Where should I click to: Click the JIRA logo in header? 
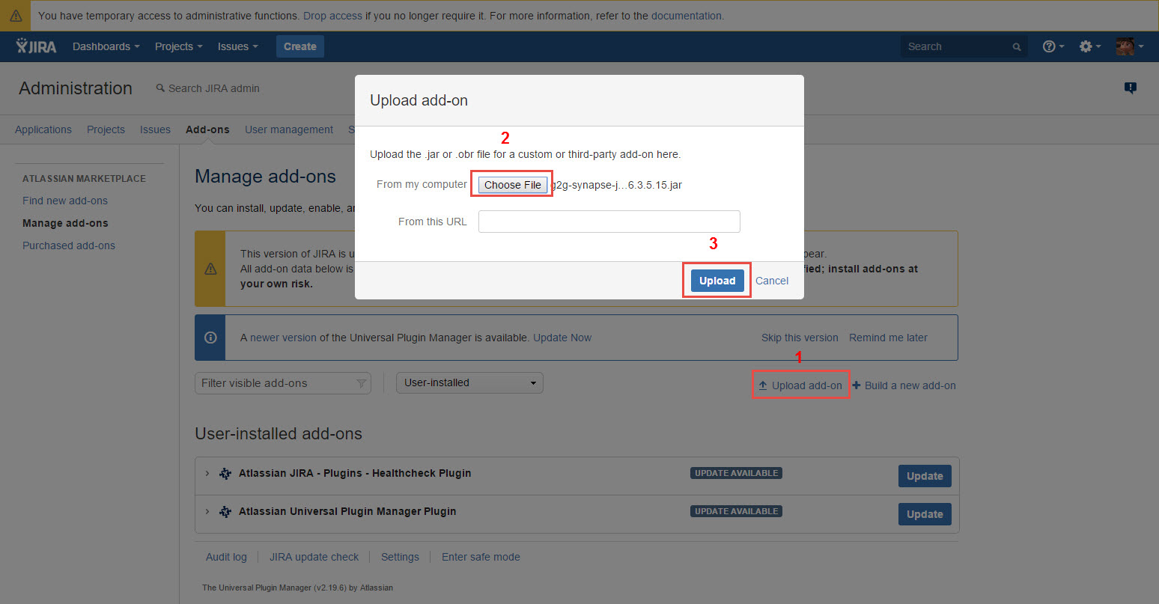tap(36, 46)
